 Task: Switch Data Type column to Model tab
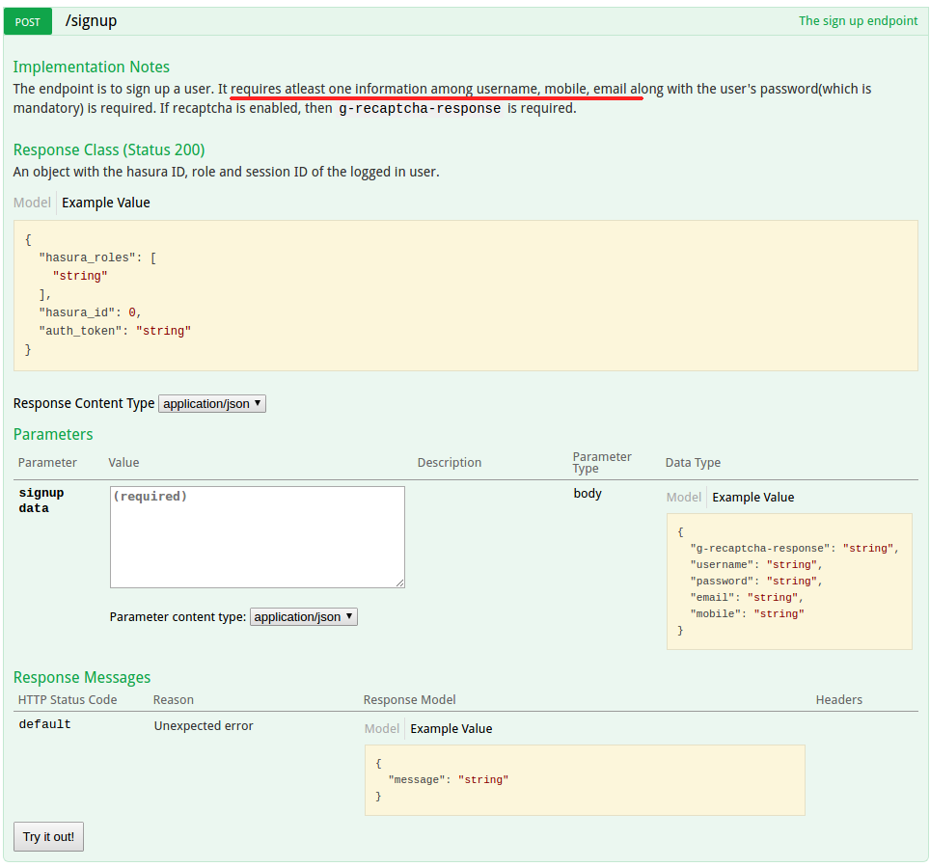683,497
